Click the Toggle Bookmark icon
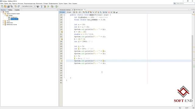 pos(101,12)
